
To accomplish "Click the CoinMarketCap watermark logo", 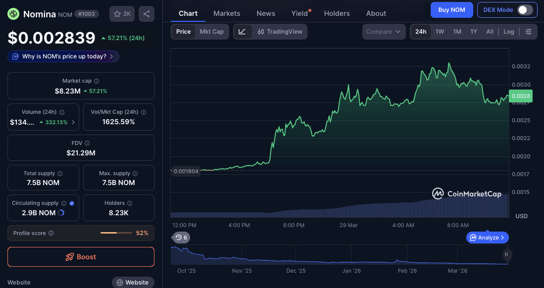I will point(438,193).
